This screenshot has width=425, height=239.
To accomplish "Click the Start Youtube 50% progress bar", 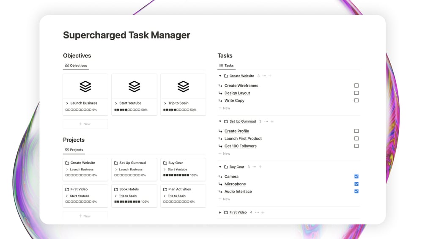I will tap(127, 110).
